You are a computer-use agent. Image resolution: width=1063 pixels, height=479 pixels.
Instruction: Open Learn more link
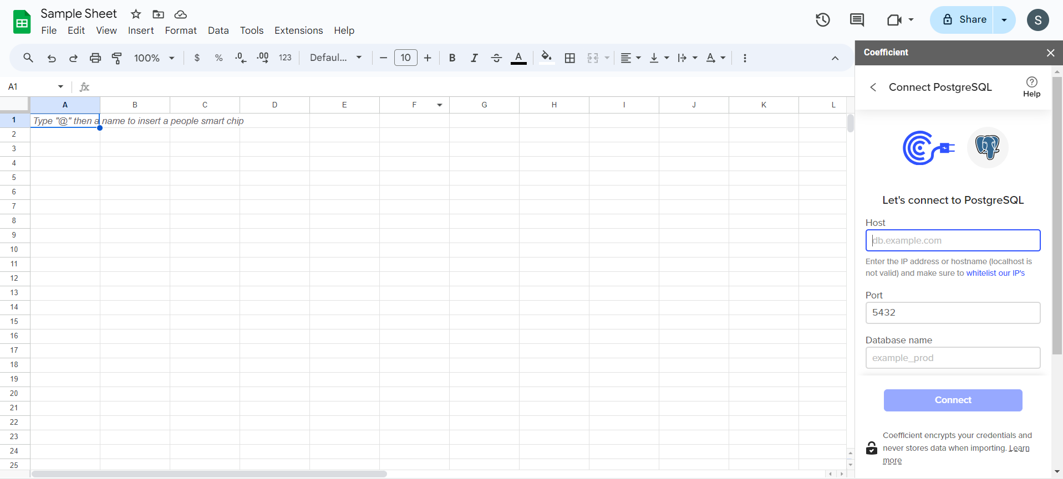1019,449
